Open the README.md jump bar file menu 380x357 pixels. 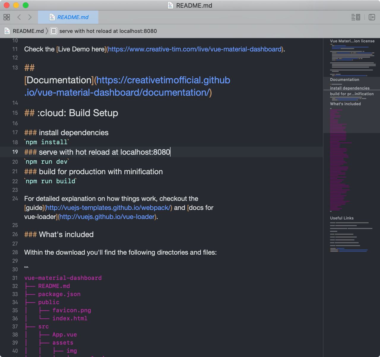click(x=28, y=31)
